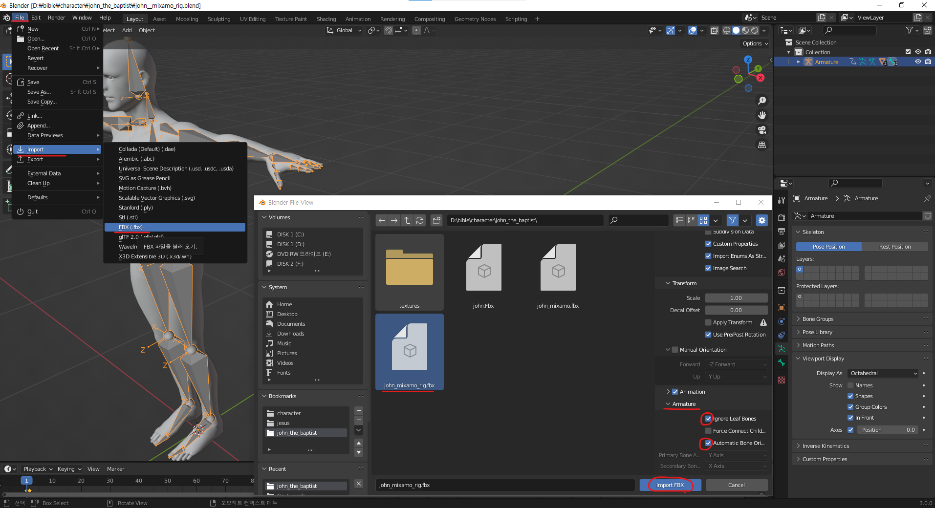The image size is (935, 508).
Task: Toggle file filtering funnel icon
Action: [732, 220]
